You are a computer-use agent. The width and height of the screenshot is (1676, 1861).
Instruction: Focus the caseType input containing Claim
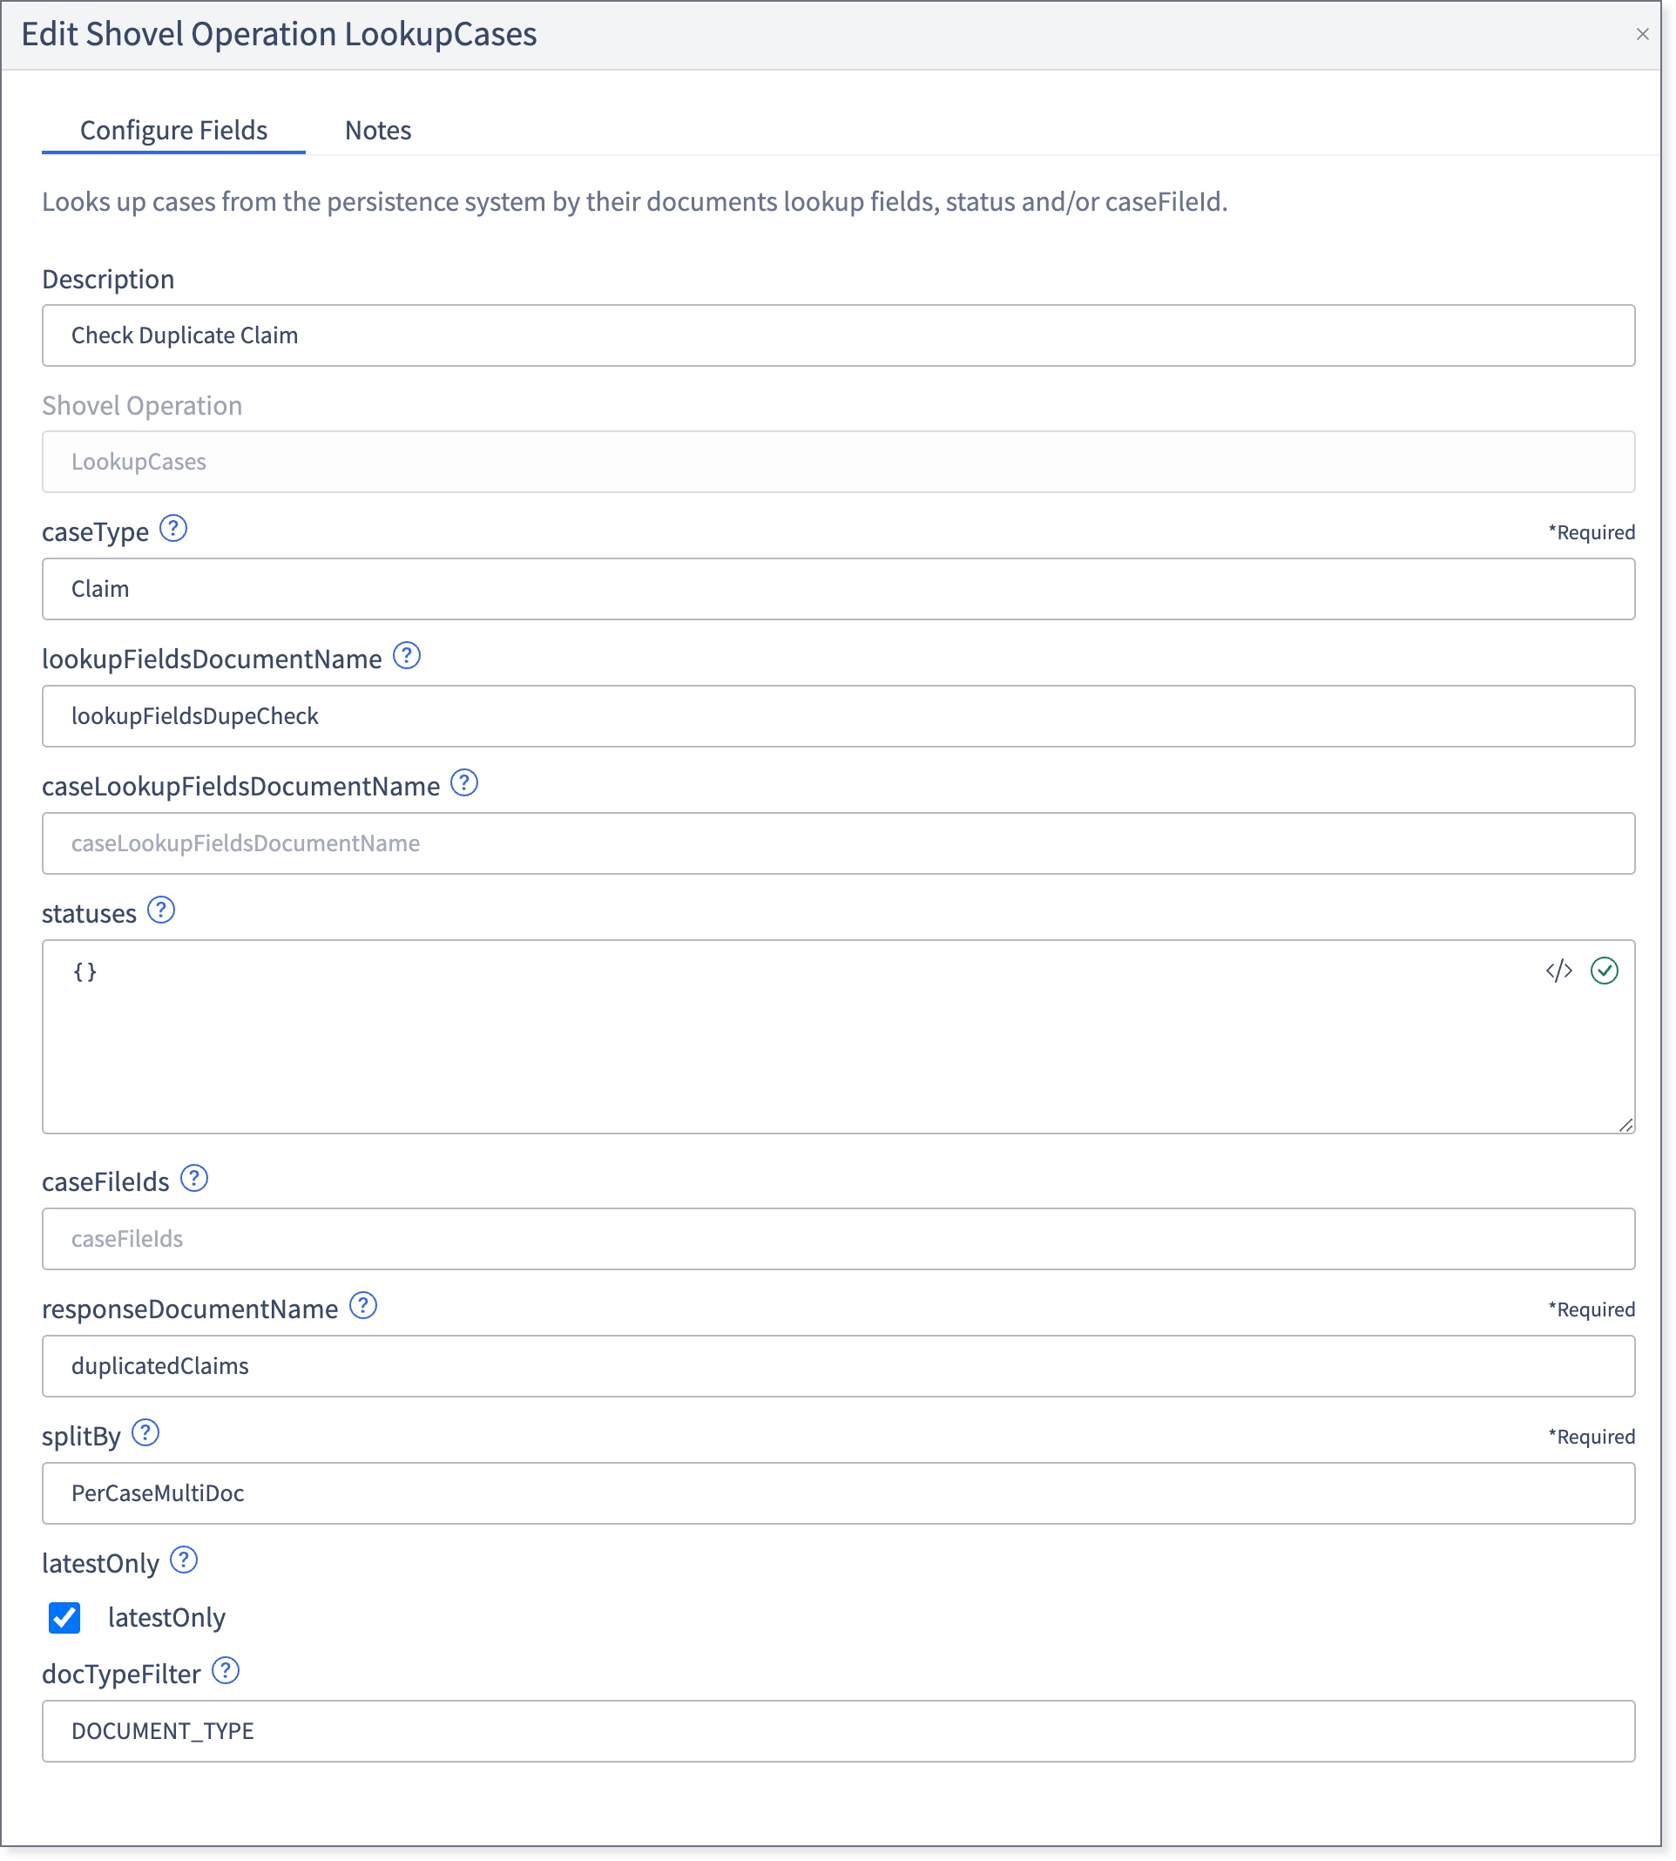pyautogui.click(x=838, y=588)
